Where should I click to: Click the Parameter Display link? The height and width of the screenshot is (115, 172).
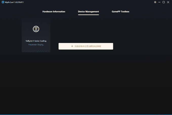(36, 45)
